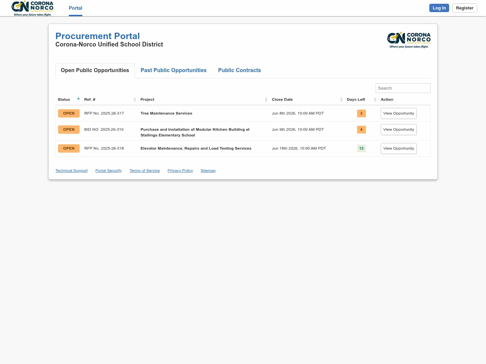The image size is (486, 364).
Task: Open the Terms of Service link
Action: (144, 171)
